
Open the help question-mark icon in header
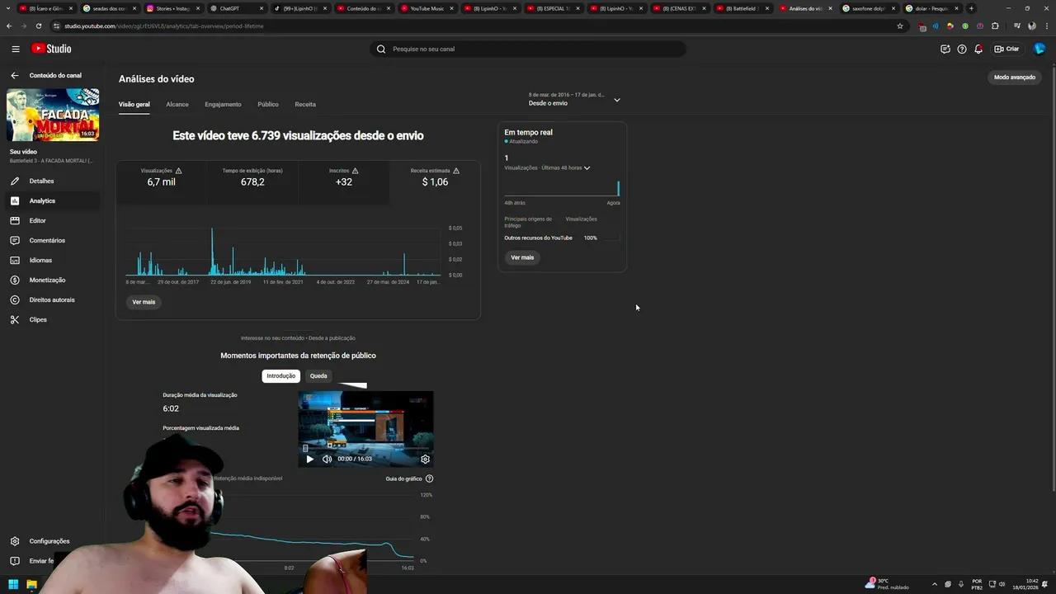[962, 49]
